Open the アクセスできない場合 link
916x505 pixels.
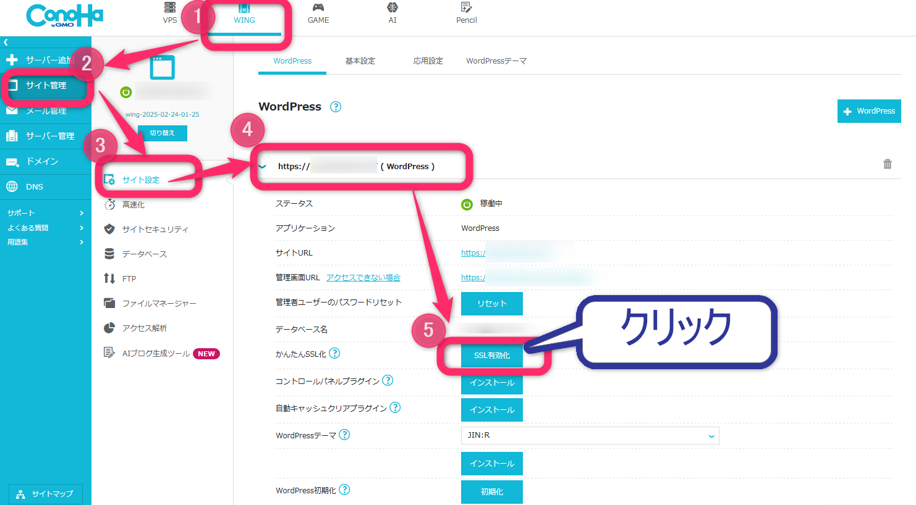point(363,278)
